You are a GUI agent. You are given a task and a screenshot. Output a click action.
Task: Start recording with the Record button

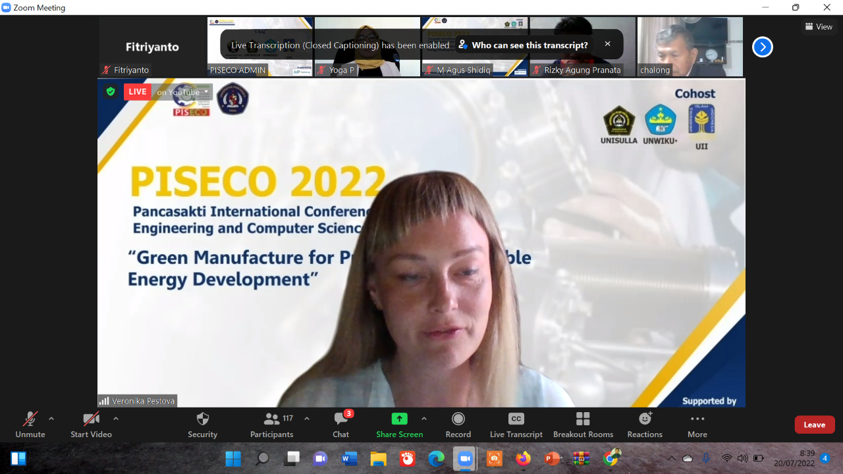(458, 425)
